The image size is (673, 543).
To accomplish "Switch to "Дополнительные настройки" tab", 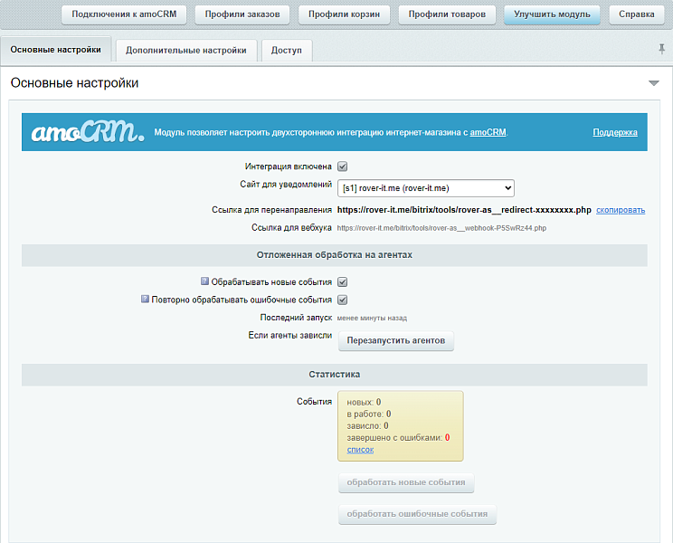I will [x=186, y=51].
